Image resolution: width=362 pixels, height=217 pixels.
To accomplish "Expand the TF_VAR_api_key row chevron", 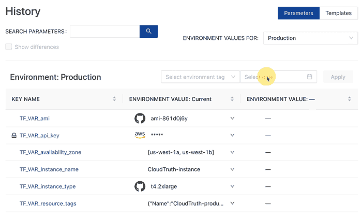I will (x=232, y=135).
